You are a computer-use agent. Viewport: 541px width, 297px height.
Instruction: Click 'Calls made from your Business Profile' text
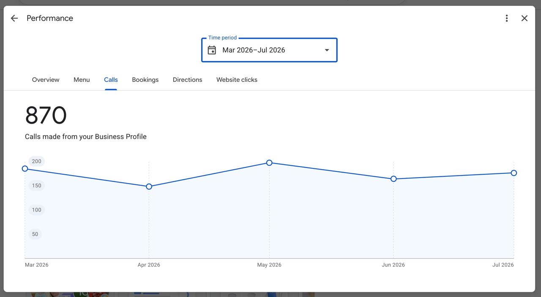pos(86,137)
